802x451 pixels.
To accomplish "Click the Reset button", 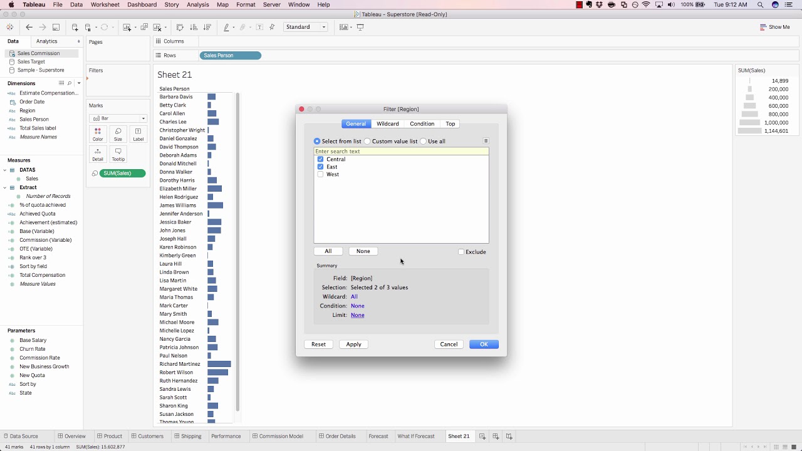I will point(318,344).
